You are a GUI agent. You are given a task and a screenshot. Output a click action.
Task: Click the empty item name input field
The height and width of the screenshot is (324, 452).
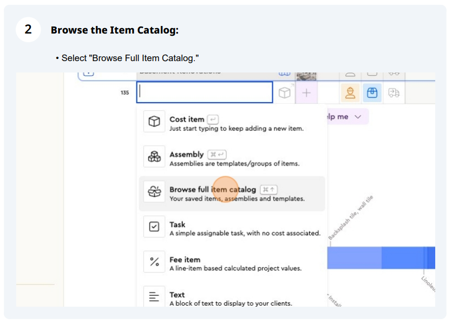point(205,92)
